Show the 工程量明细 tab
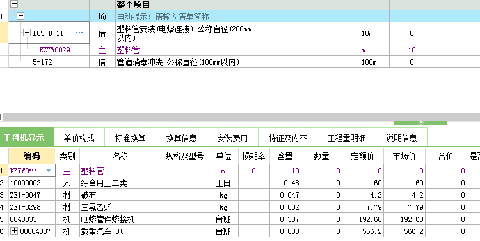This screenshot has width=480, height=241. click(x=346, y=138)
